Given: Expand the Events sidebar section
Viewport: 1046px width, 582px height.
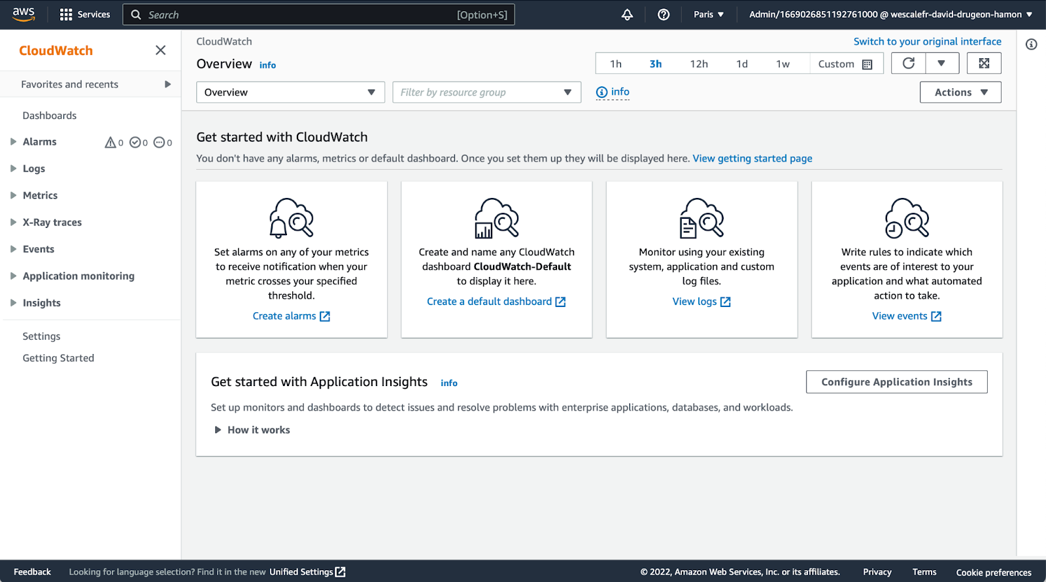Looking at the screenshot, I should (x=13, y=249).
